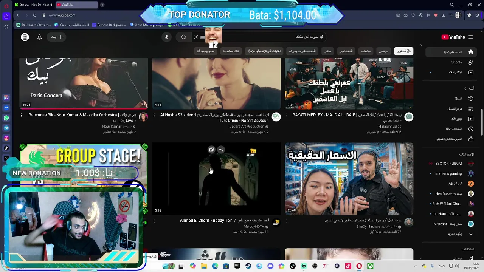Reload the page in the browser toolbar

coord(34,15)
